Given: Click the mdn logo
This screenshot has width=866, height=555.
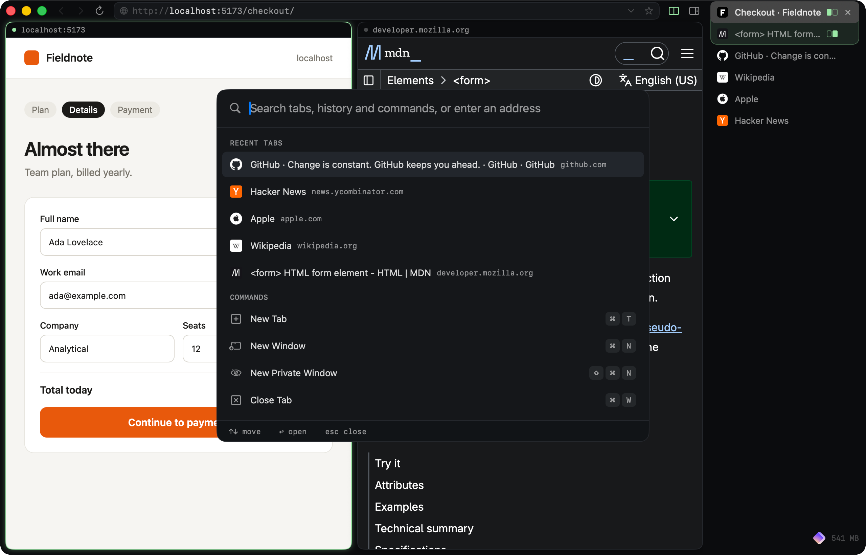Looking at the screenshot, I should pyautogui.click(x=392, y=53).
